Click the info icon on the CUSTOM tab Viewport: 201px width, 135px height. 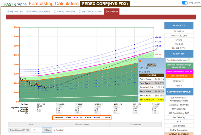106,12
